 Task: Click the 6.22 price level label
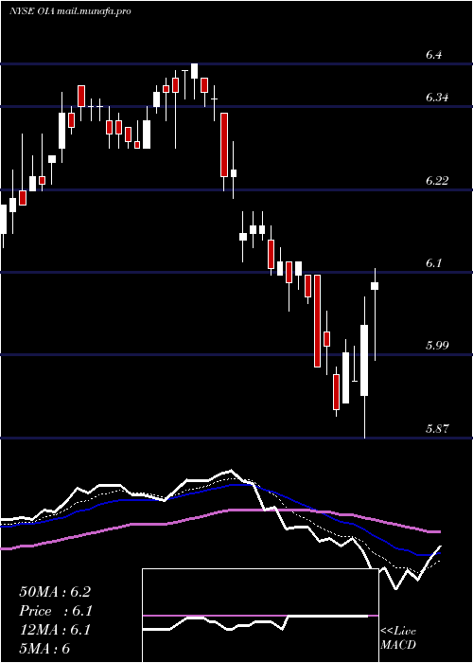(437, 181)
